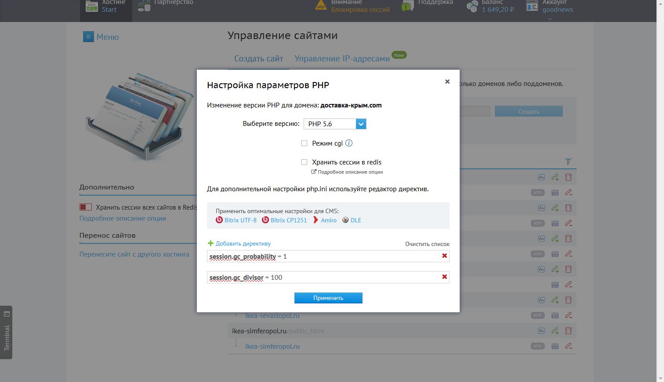Click the Amiro CMS arrow icon
The width and height of the screenshot is (664, 382).
pyautogui.click(x=316, y=220)
